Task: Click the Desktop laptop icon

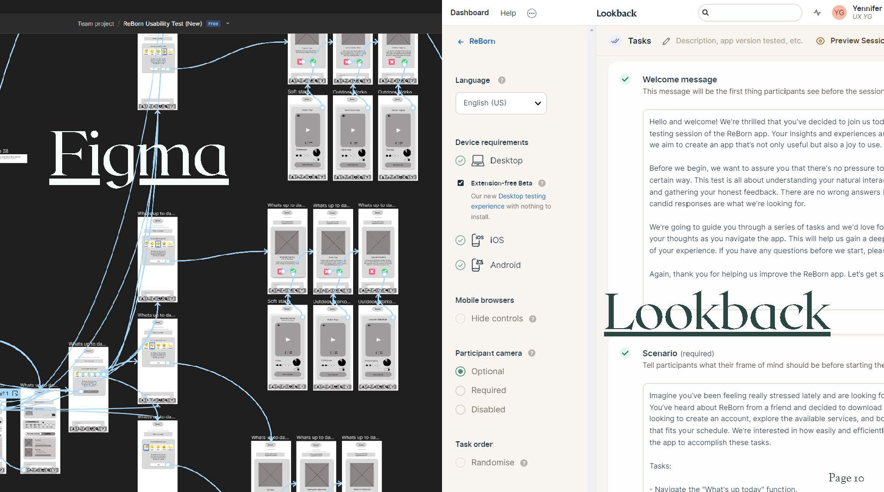Action: (478, 161)
